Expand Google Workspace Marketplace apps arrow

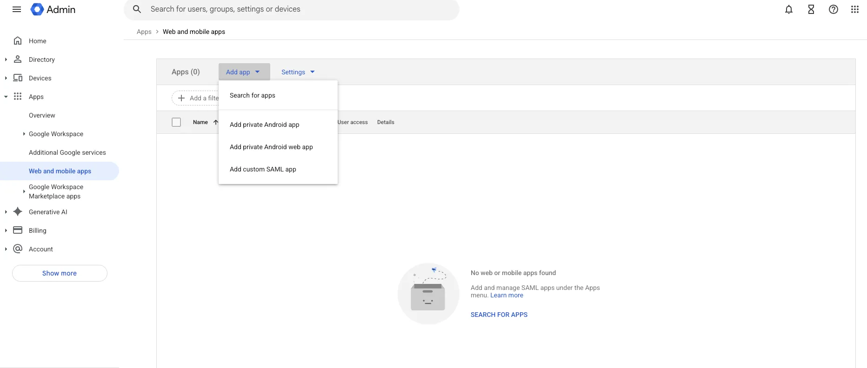24,191
